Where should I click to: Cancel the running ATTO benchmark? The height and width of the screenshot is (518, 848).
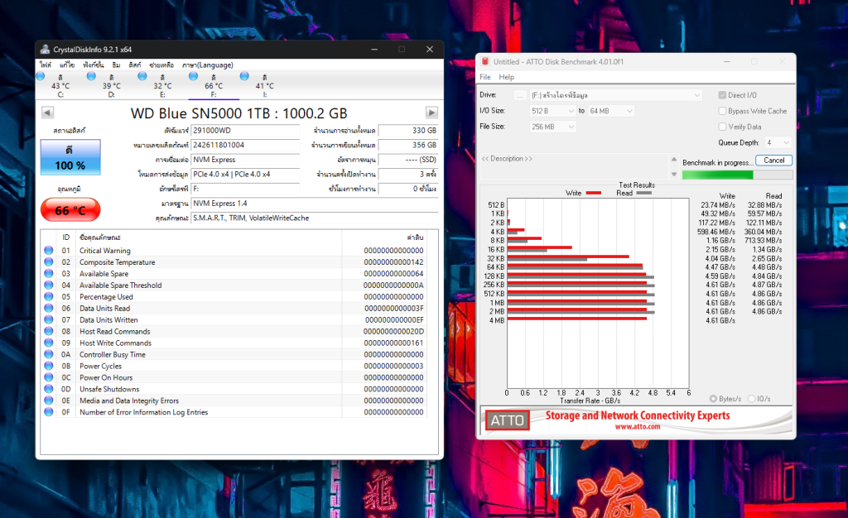click(x=774, y=161)
